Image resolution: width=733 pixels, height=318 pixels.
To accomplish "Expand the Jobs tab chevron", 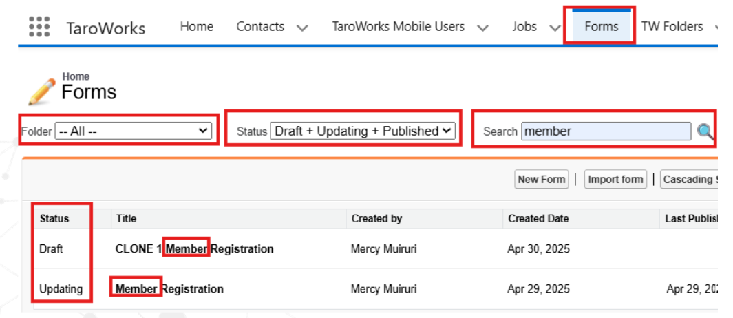I will point(555,28).
